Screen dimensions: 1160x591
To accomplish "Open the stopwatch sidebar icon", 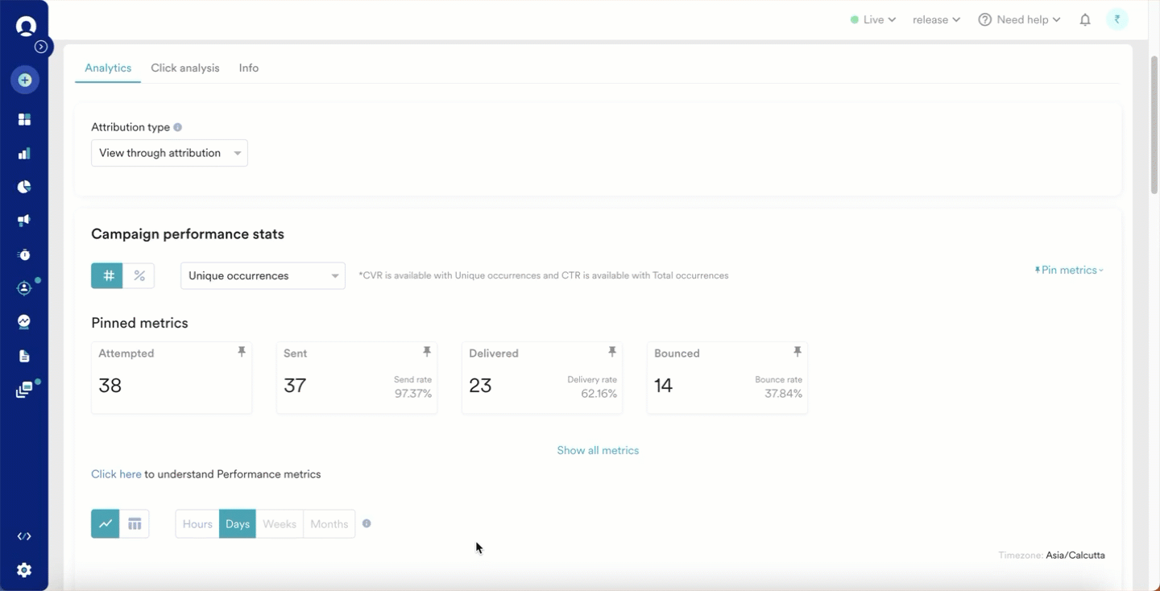I will coord(24,254).
